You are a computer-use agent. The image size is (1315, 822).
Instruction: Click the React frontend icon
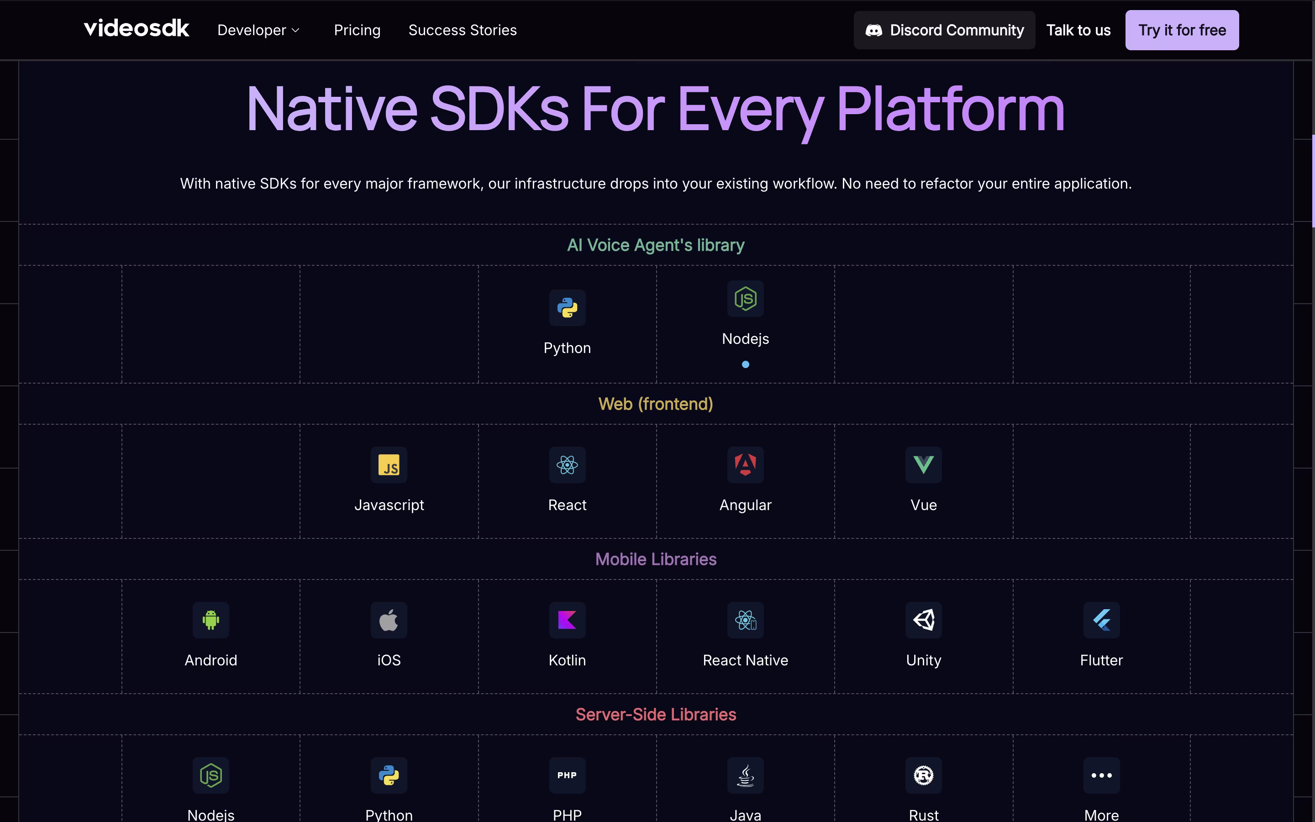tap(567, 465)
